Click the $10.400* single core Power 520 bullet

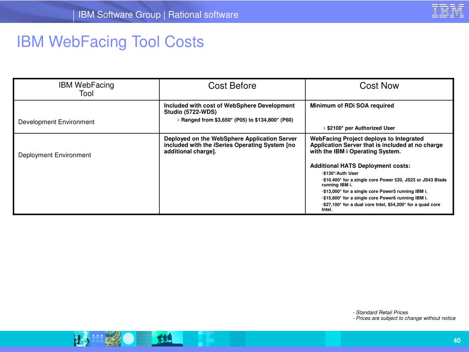click(x=384, y=182)
